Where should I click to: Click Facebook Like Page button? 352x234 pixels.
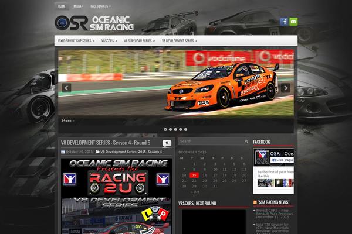coord(282,160)
